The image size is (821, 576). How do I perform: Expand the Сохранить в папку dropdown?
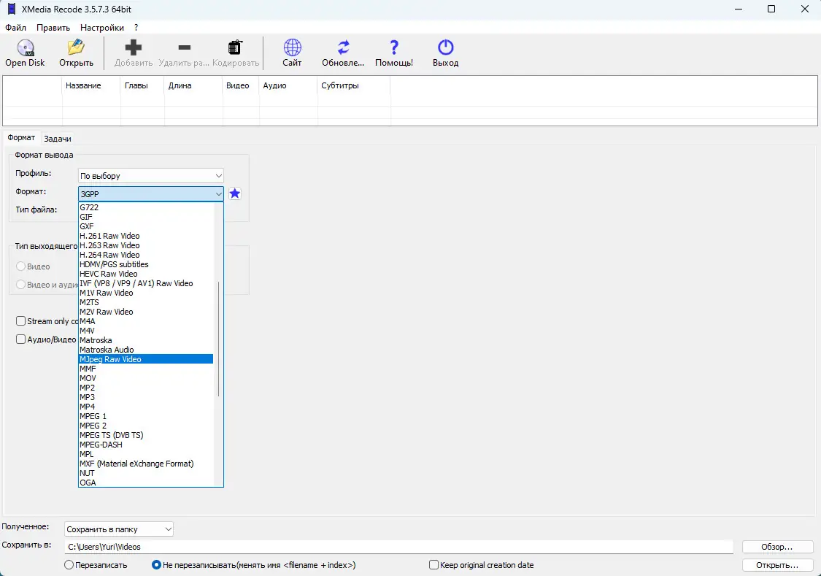click(x=168, y=529)
